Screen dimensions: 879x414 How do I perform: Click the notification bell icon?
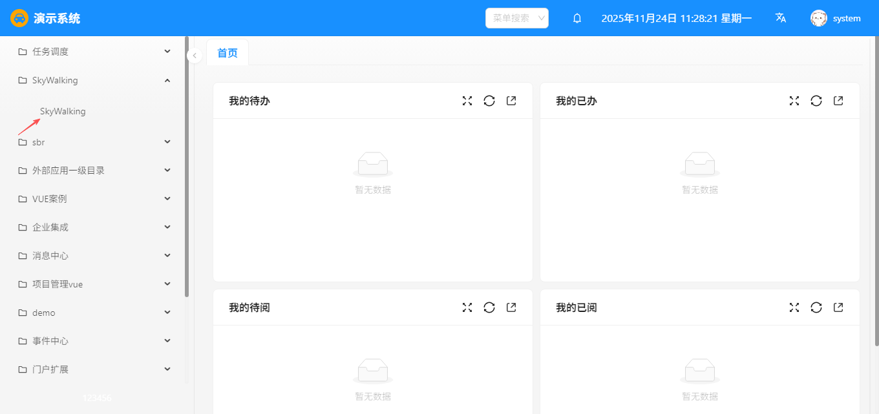click(x=577, y=18)
